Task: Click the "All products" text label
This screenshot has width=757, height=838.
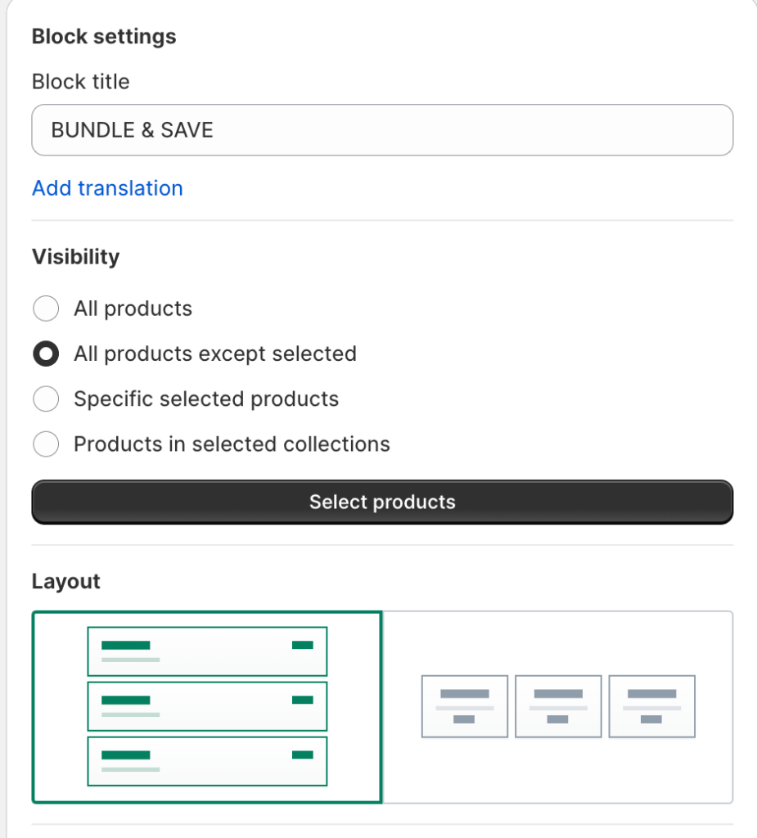Action: [x=133, y=309]
